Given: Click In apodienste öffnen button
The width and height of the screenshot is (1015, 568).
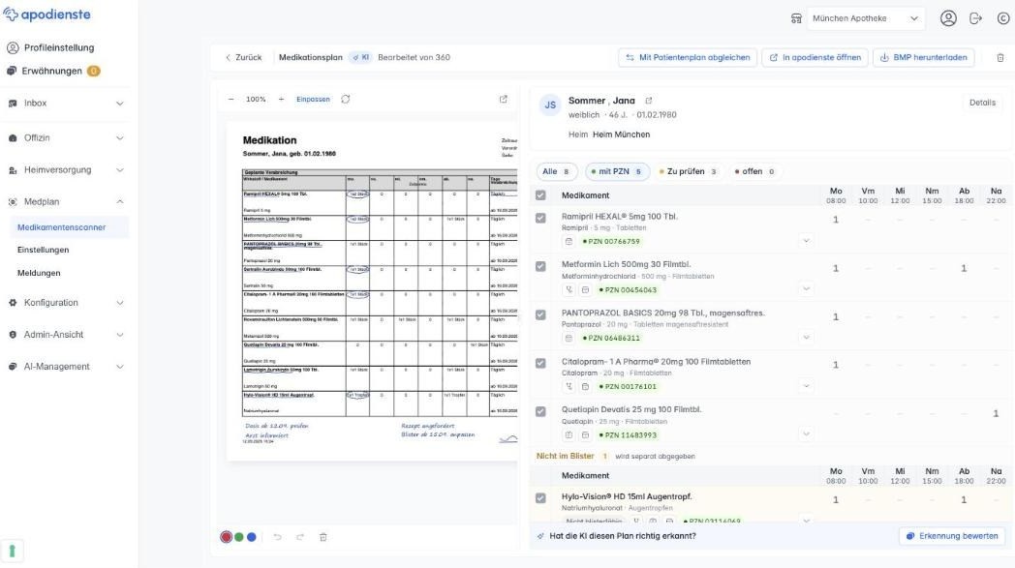Looking at the screenshot, I should tap(815, 58).
